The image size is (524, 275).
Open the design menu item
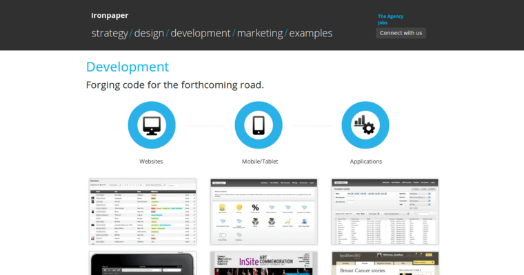pyautogui.click(x=150, y=33)
